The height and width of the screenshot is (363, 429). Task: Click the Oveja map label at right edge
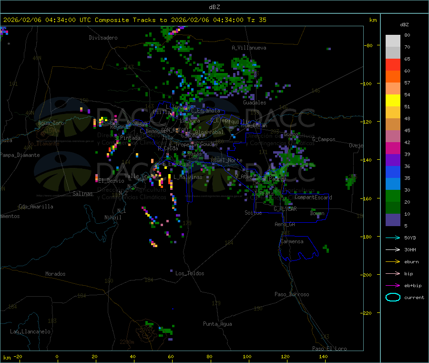click(356, 145)
